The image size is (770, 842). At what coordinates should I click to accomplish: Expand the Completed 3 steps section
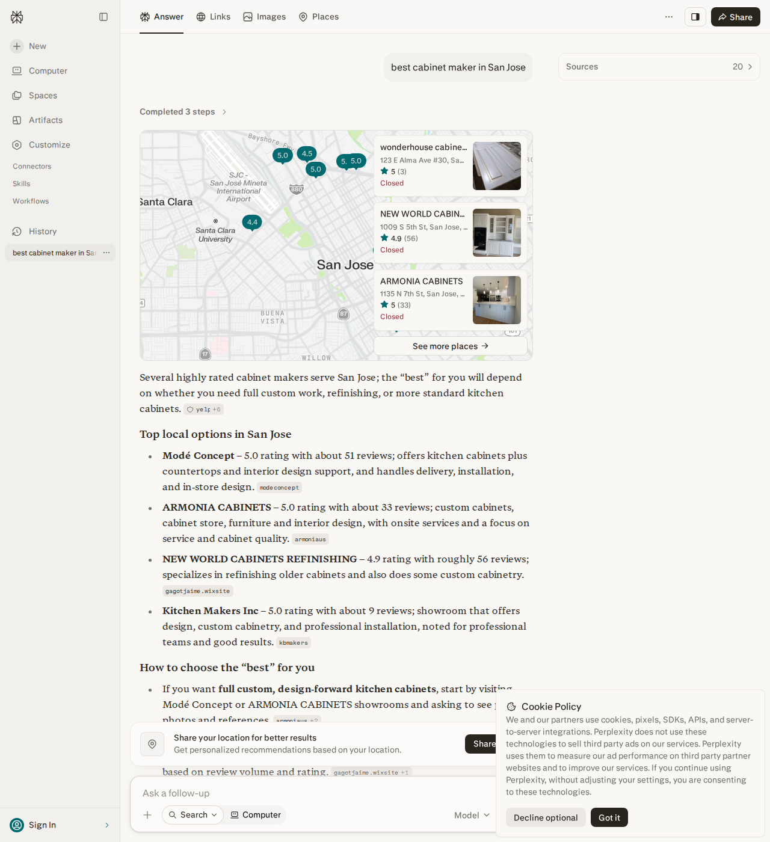(183, 112)
